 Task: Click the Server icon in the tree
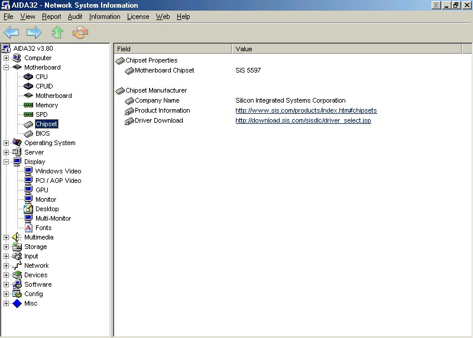(17, 152)
